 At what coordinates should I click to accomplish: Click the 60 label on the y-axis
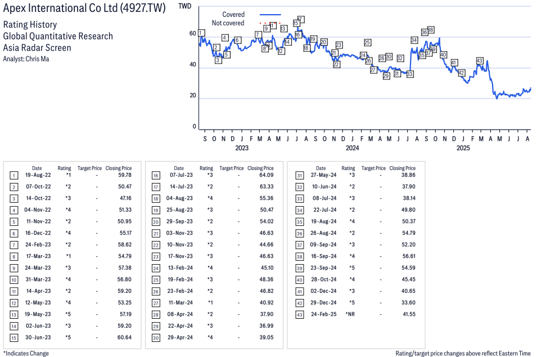pyautogui.click(x=193, y=34)
